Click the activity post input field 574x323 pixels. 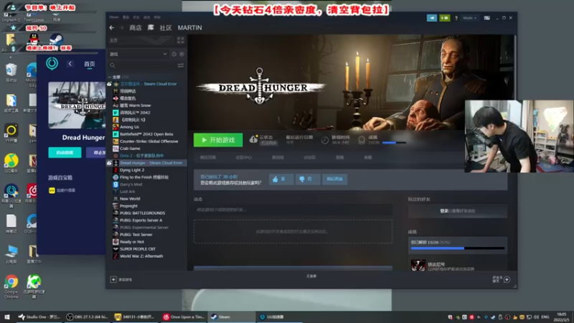(x=293, y=210)
